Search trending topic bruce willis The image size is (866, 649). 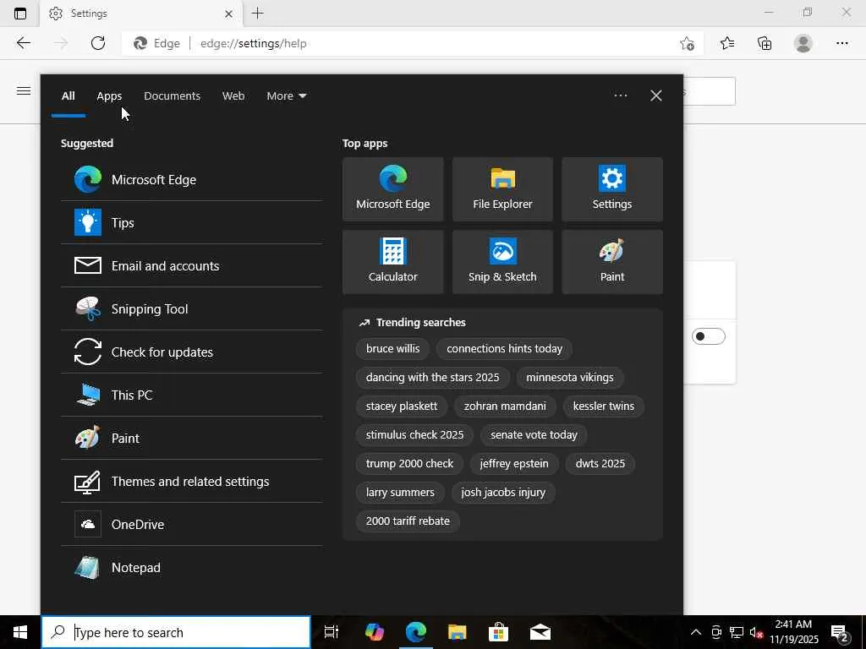[392, 349]
